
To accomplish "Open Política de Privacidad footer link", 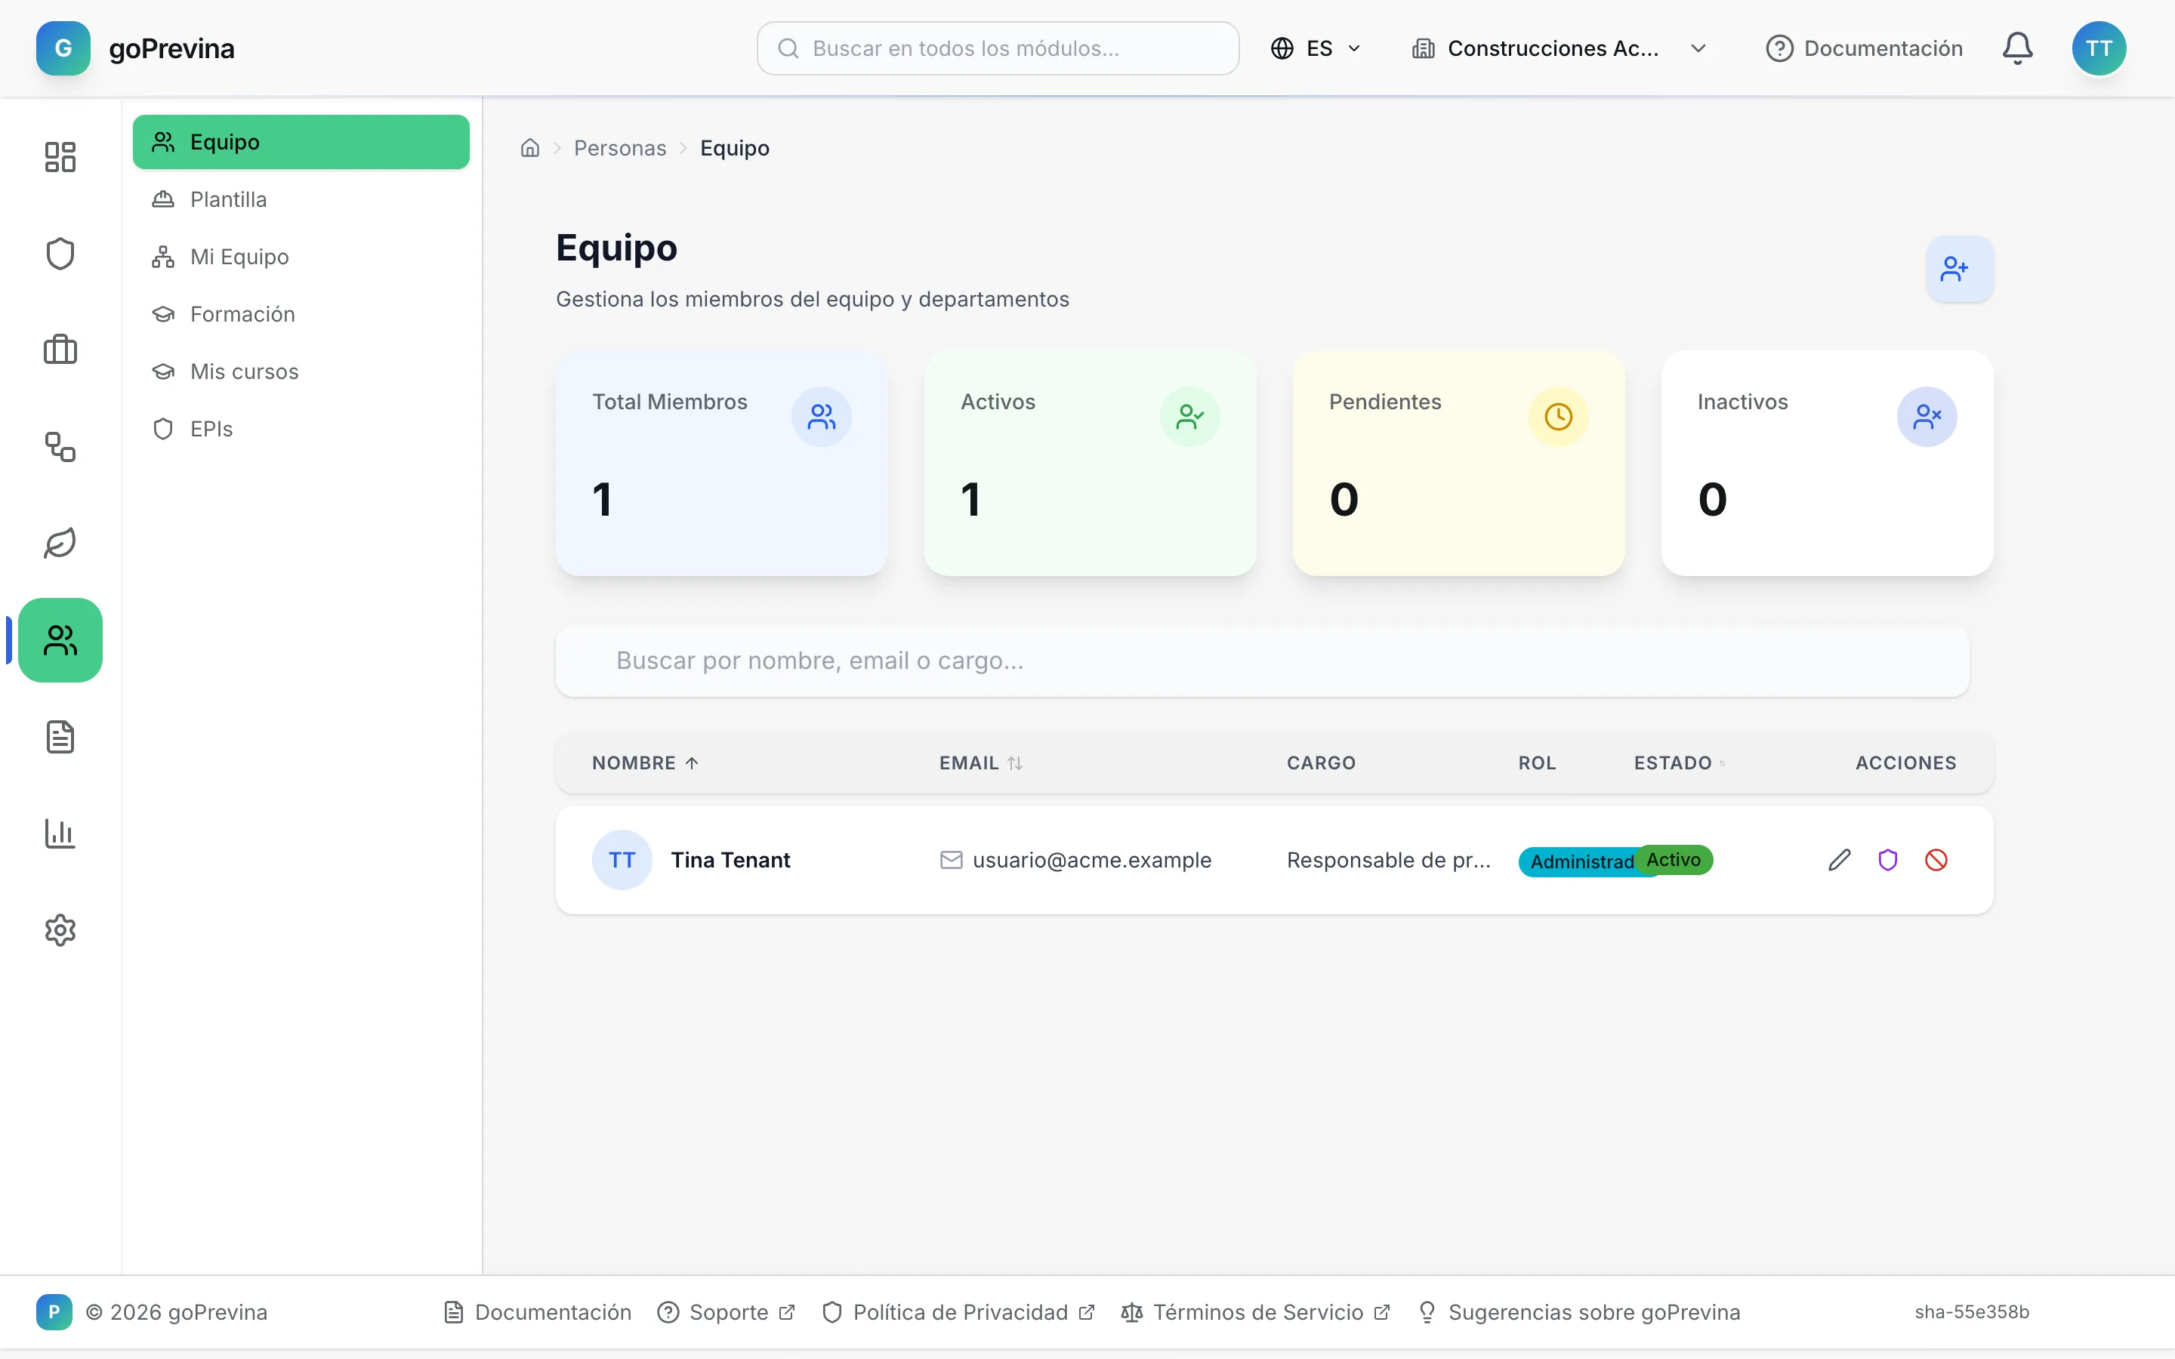I will coord(959,1312).
